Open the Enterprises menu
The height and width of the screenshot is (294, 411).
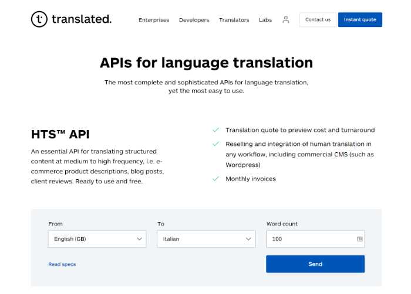point(154,20)
